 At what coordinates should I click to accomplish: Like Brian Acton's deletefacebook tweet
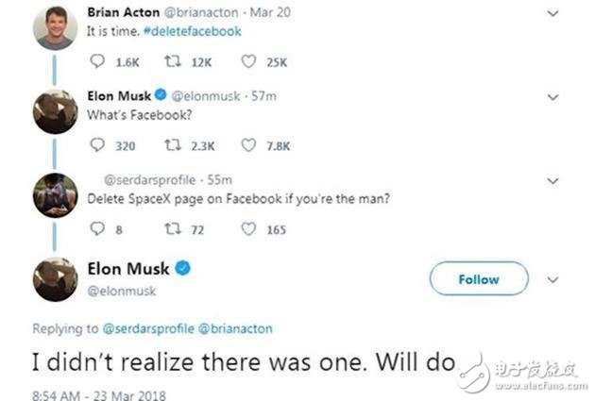247,62
